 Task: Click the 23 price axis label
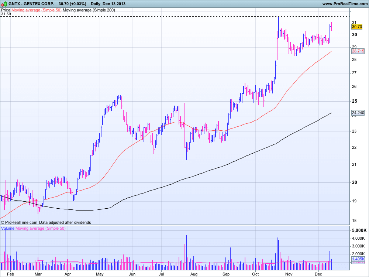[354, 131]
